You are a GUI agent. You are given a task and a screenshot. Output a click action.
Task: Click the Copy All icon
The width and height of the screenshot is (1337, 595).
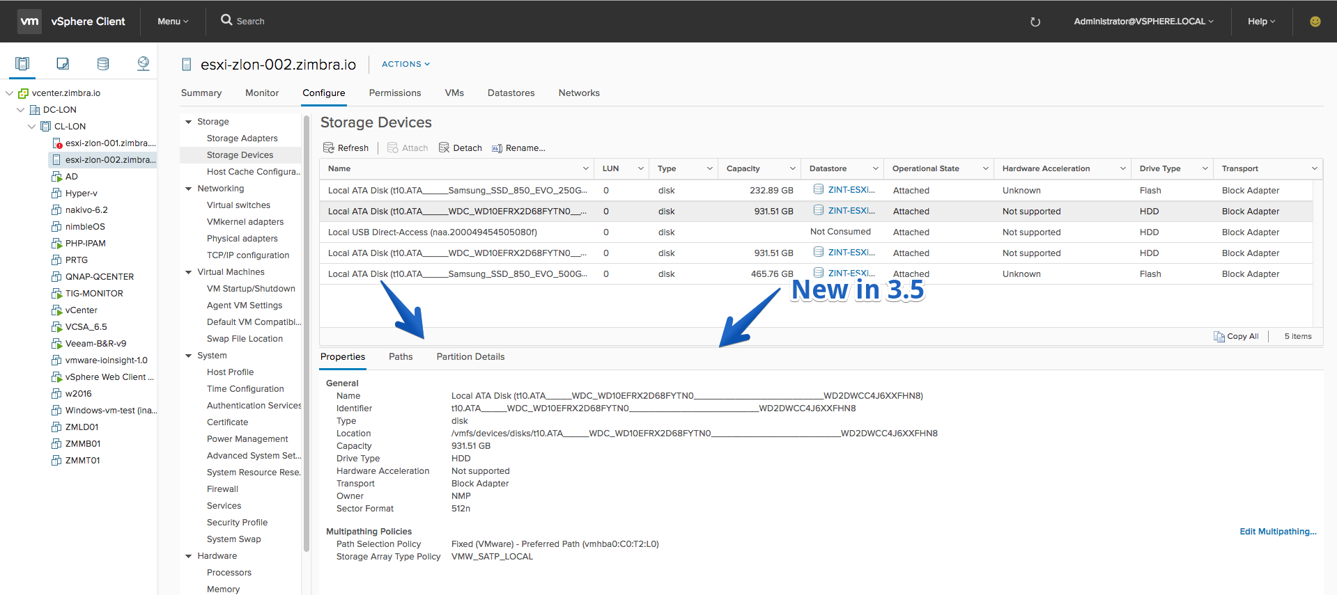point(1219,337)
